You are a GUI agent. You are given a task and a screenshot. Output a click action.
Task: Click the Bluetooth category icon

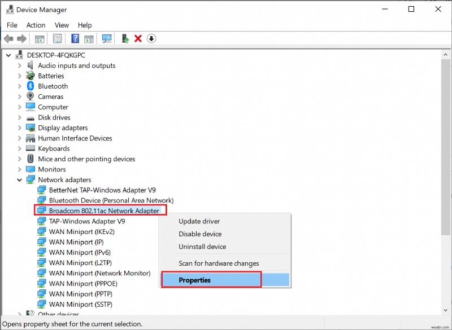[x=31, y=86]
